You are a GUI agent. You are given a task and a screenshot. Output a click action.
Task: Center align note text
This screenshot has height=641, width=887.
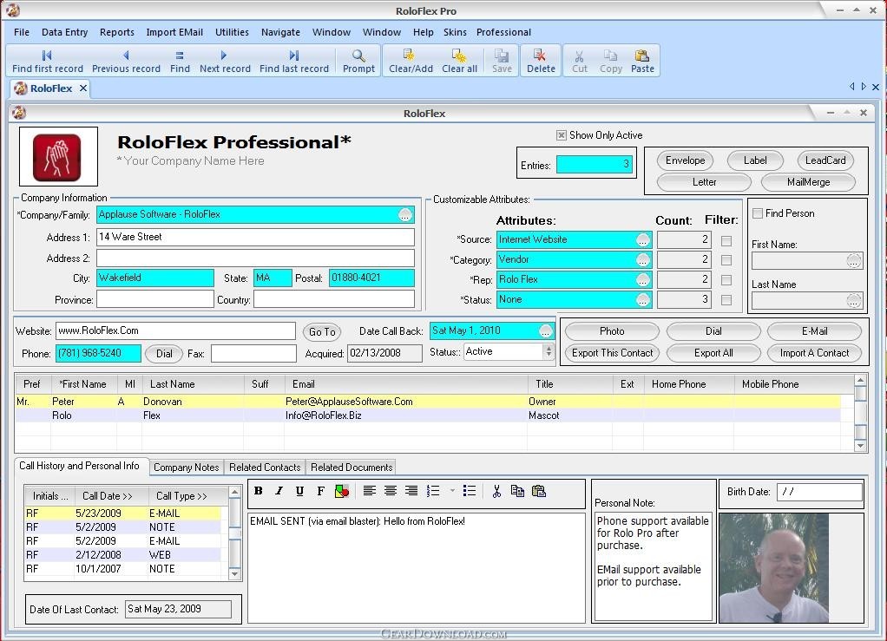pyautogui.click(x=391, y=491)
